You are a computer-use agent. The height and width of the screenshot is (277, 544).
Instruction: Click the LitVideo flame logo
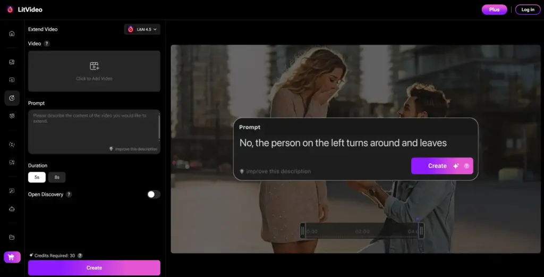coord(10,10)
